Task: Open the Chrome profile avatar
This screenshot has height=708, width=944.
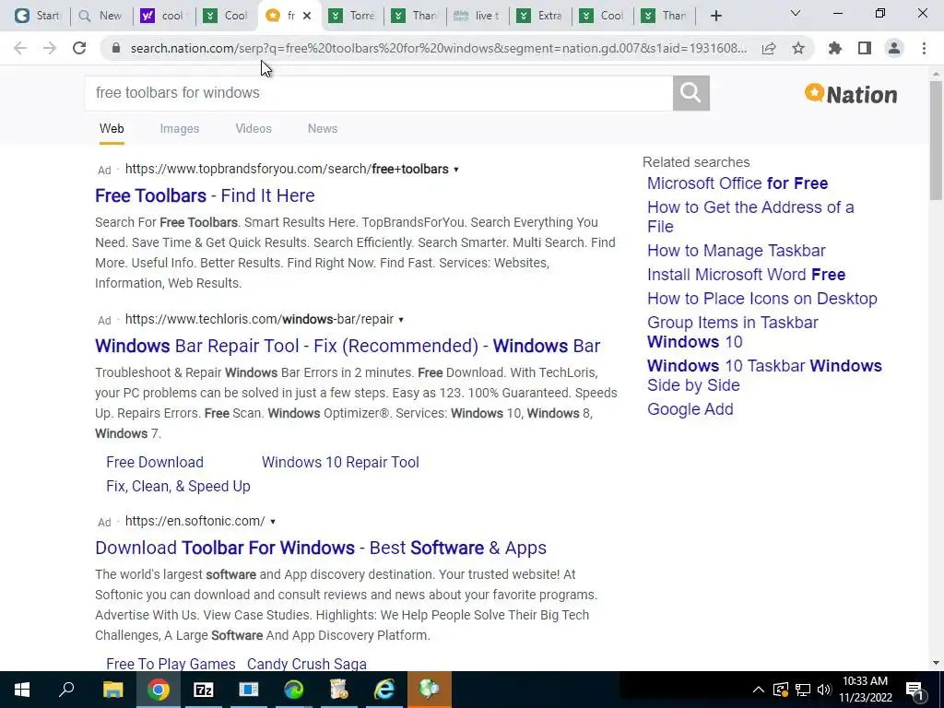Action: [894, 48]
